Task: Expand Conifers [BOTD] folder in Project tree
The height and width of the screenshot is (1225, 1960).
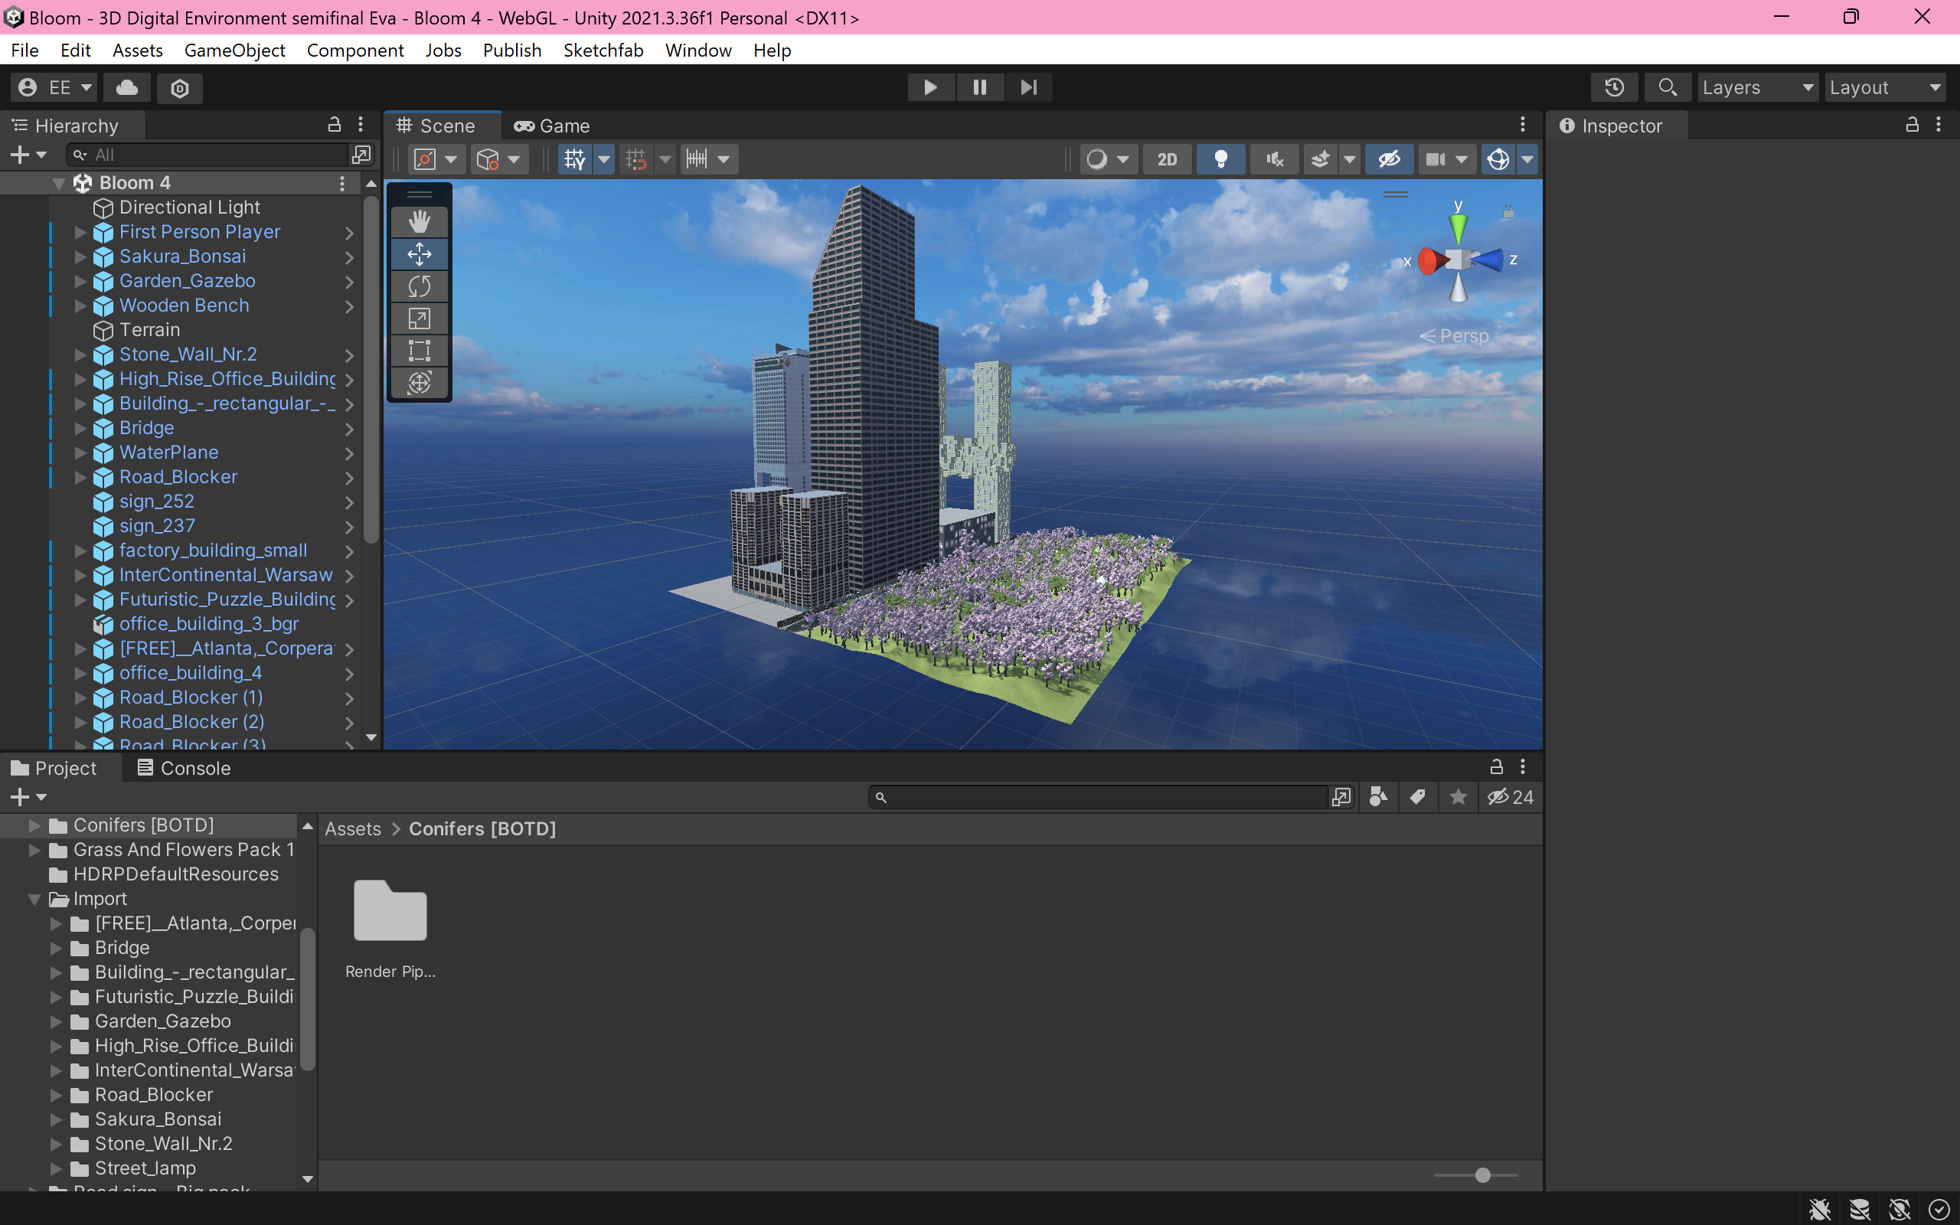Action: coord(34,825)
